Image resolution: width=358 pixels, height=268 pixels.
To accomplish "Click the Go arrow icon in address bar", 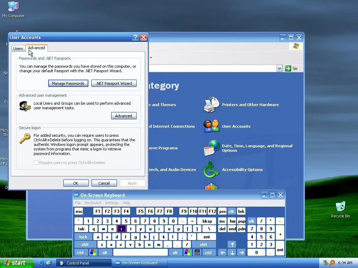I will (x=288, y=68).
